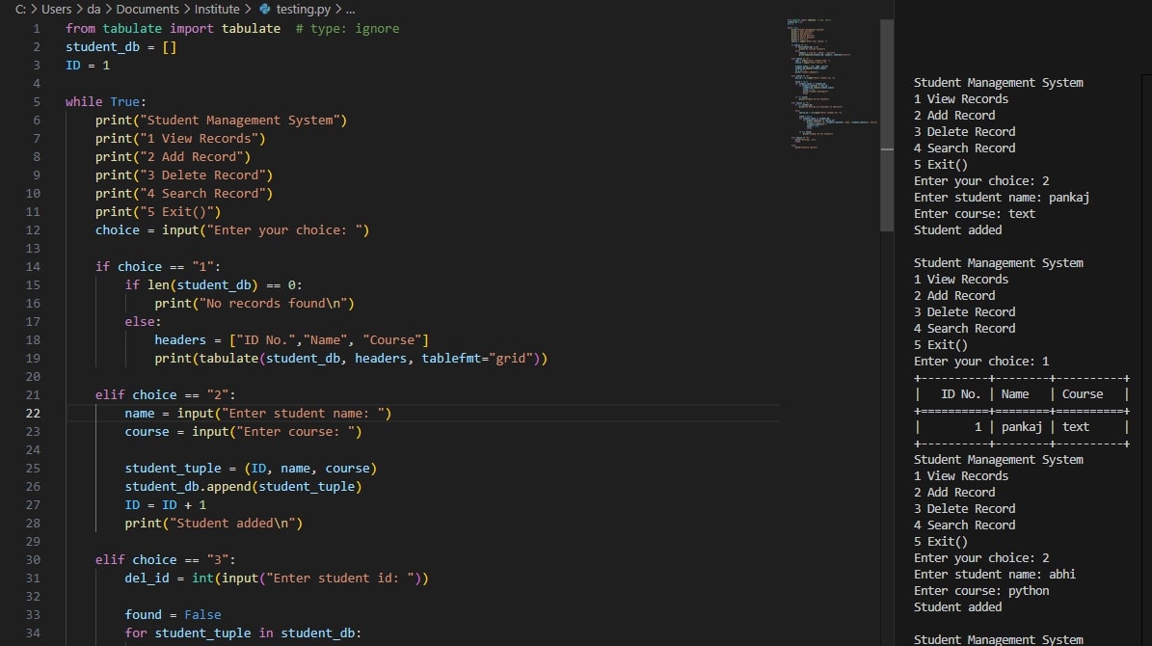Image resolution: width=1152 pixels, height=646 pixels.
Task: Click line number 22 to select the line
Action: (32, 413)
